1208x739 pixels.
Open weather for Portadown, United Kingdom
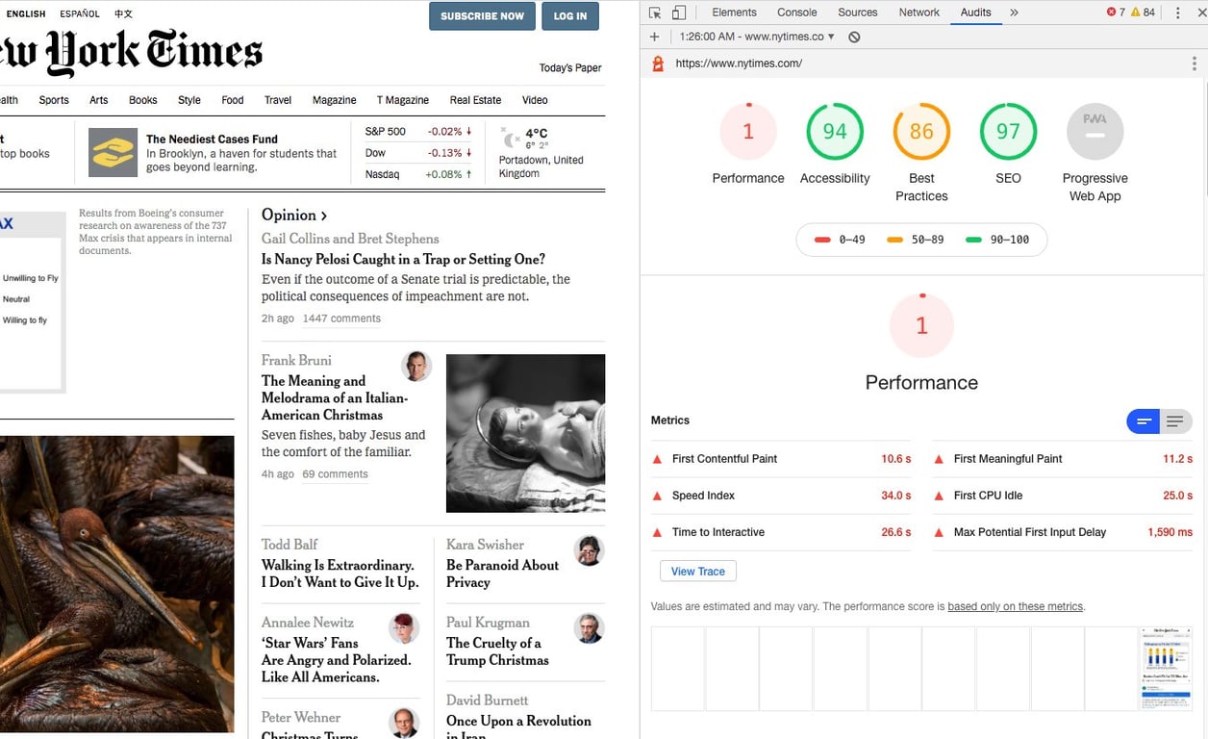pyautogui.click(x=542, y=153)
